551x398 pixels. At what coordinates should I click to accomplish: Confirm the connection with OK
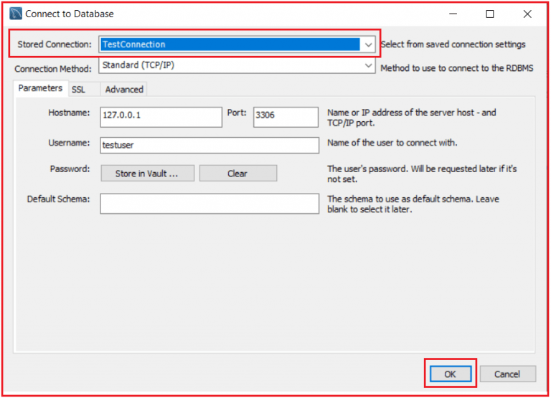point(450,374)
